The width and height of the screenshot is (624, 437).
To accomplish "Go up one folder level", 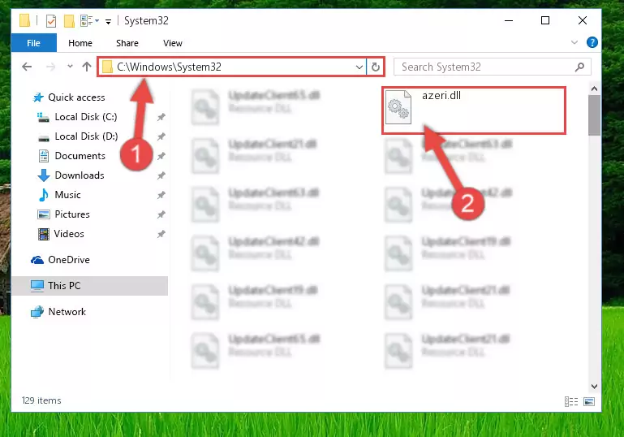I will [x=87, y=67].
